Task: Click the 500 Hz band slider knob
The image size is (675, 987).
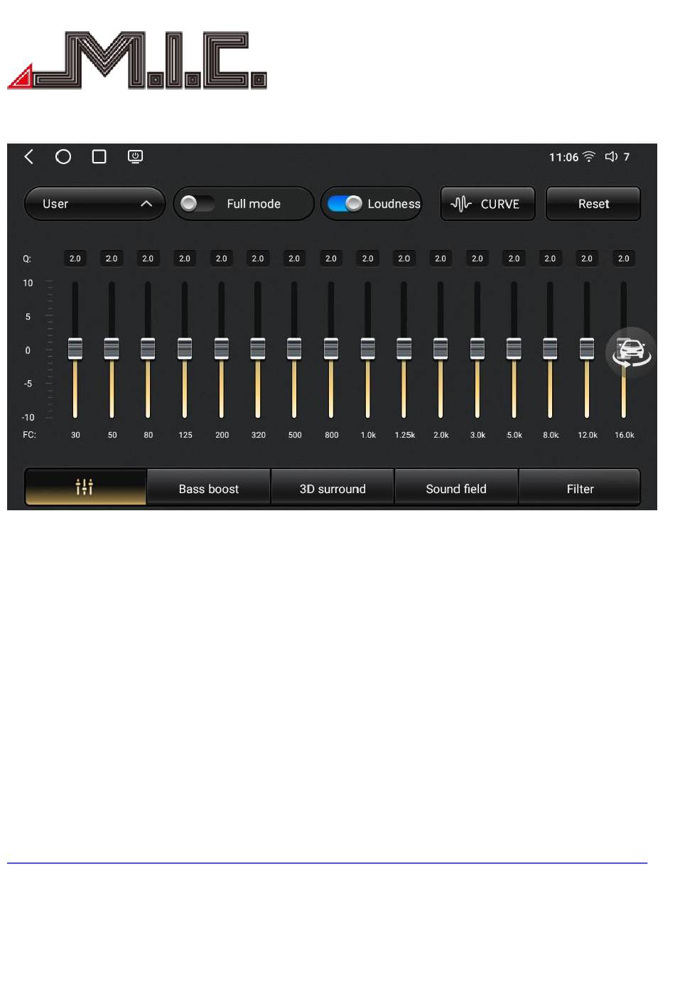Action: [294, 349]
